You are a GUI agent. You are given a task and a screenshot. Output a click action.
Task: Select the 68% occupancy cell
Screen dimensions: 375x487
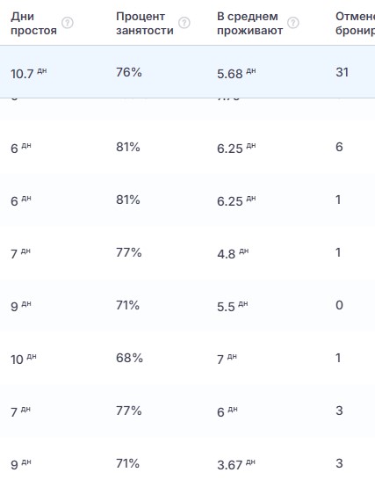(129, 358)
